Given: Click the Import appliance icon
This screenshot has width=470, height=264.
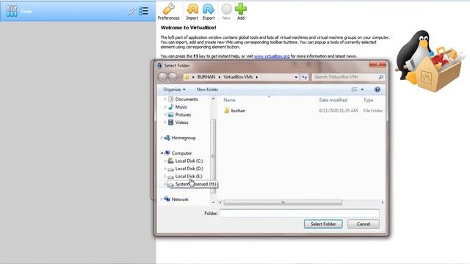Looking at the screenshot, I should tap(192, 12).
